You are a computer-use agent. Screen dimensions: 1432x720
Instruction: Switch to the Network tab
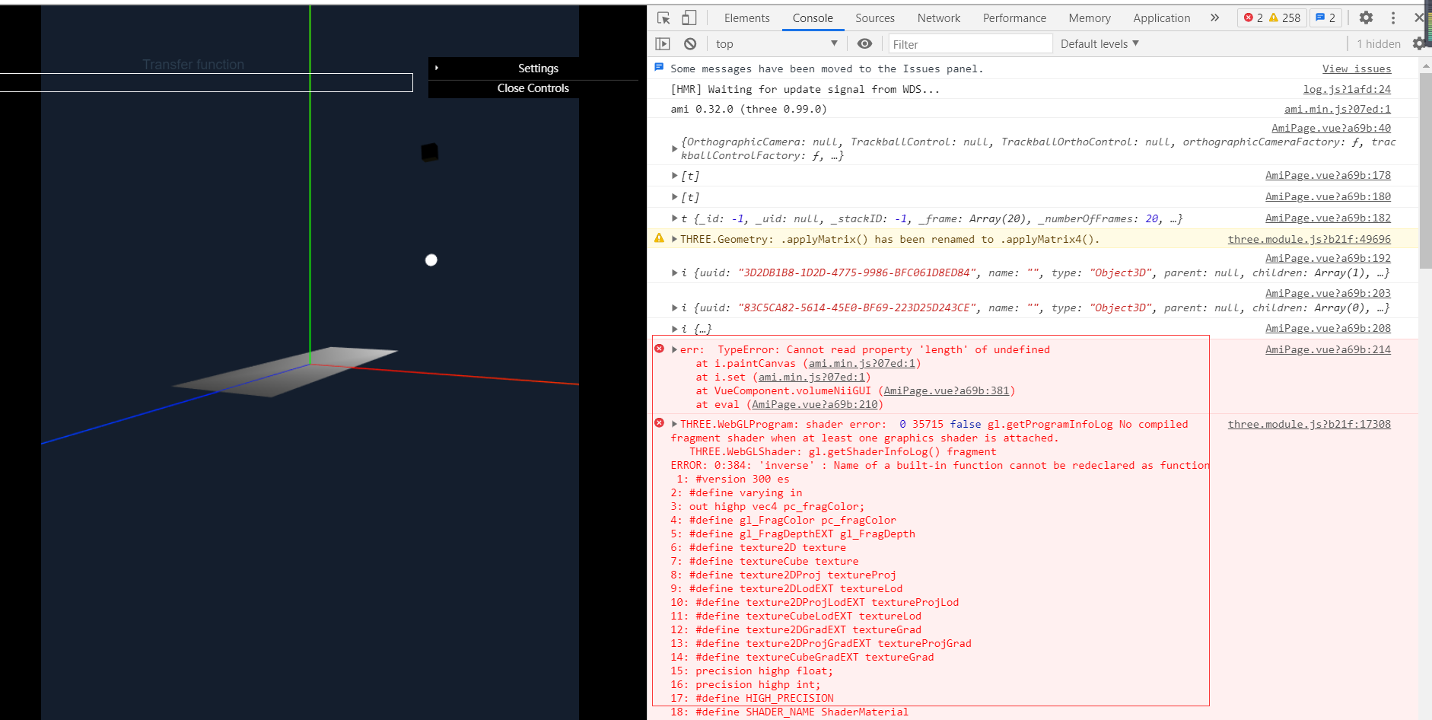coord(938,18)
